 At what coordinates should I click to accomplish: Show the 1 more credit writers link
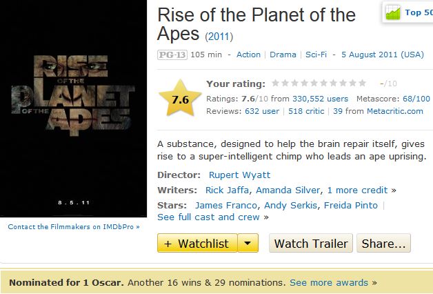click(x=357, y=190)
